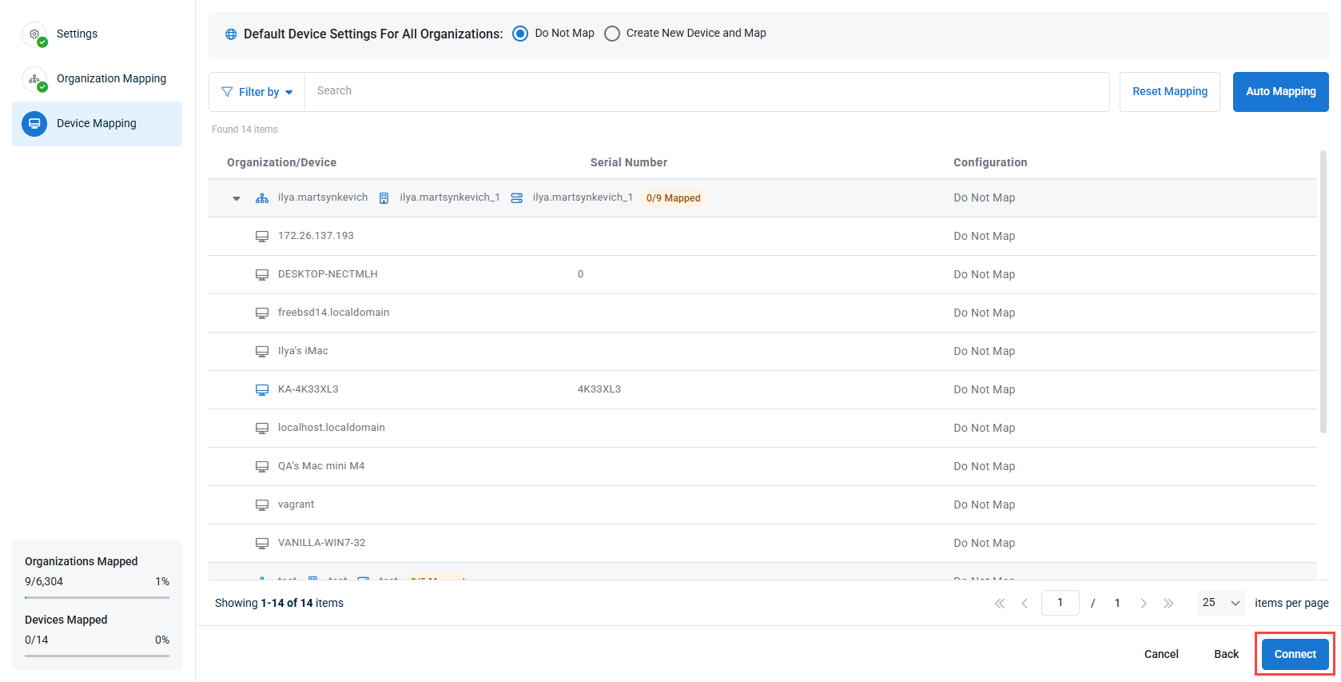The image size is (1341, 682).
Task: Click the Search input field
Action: (x=706, y=91)
